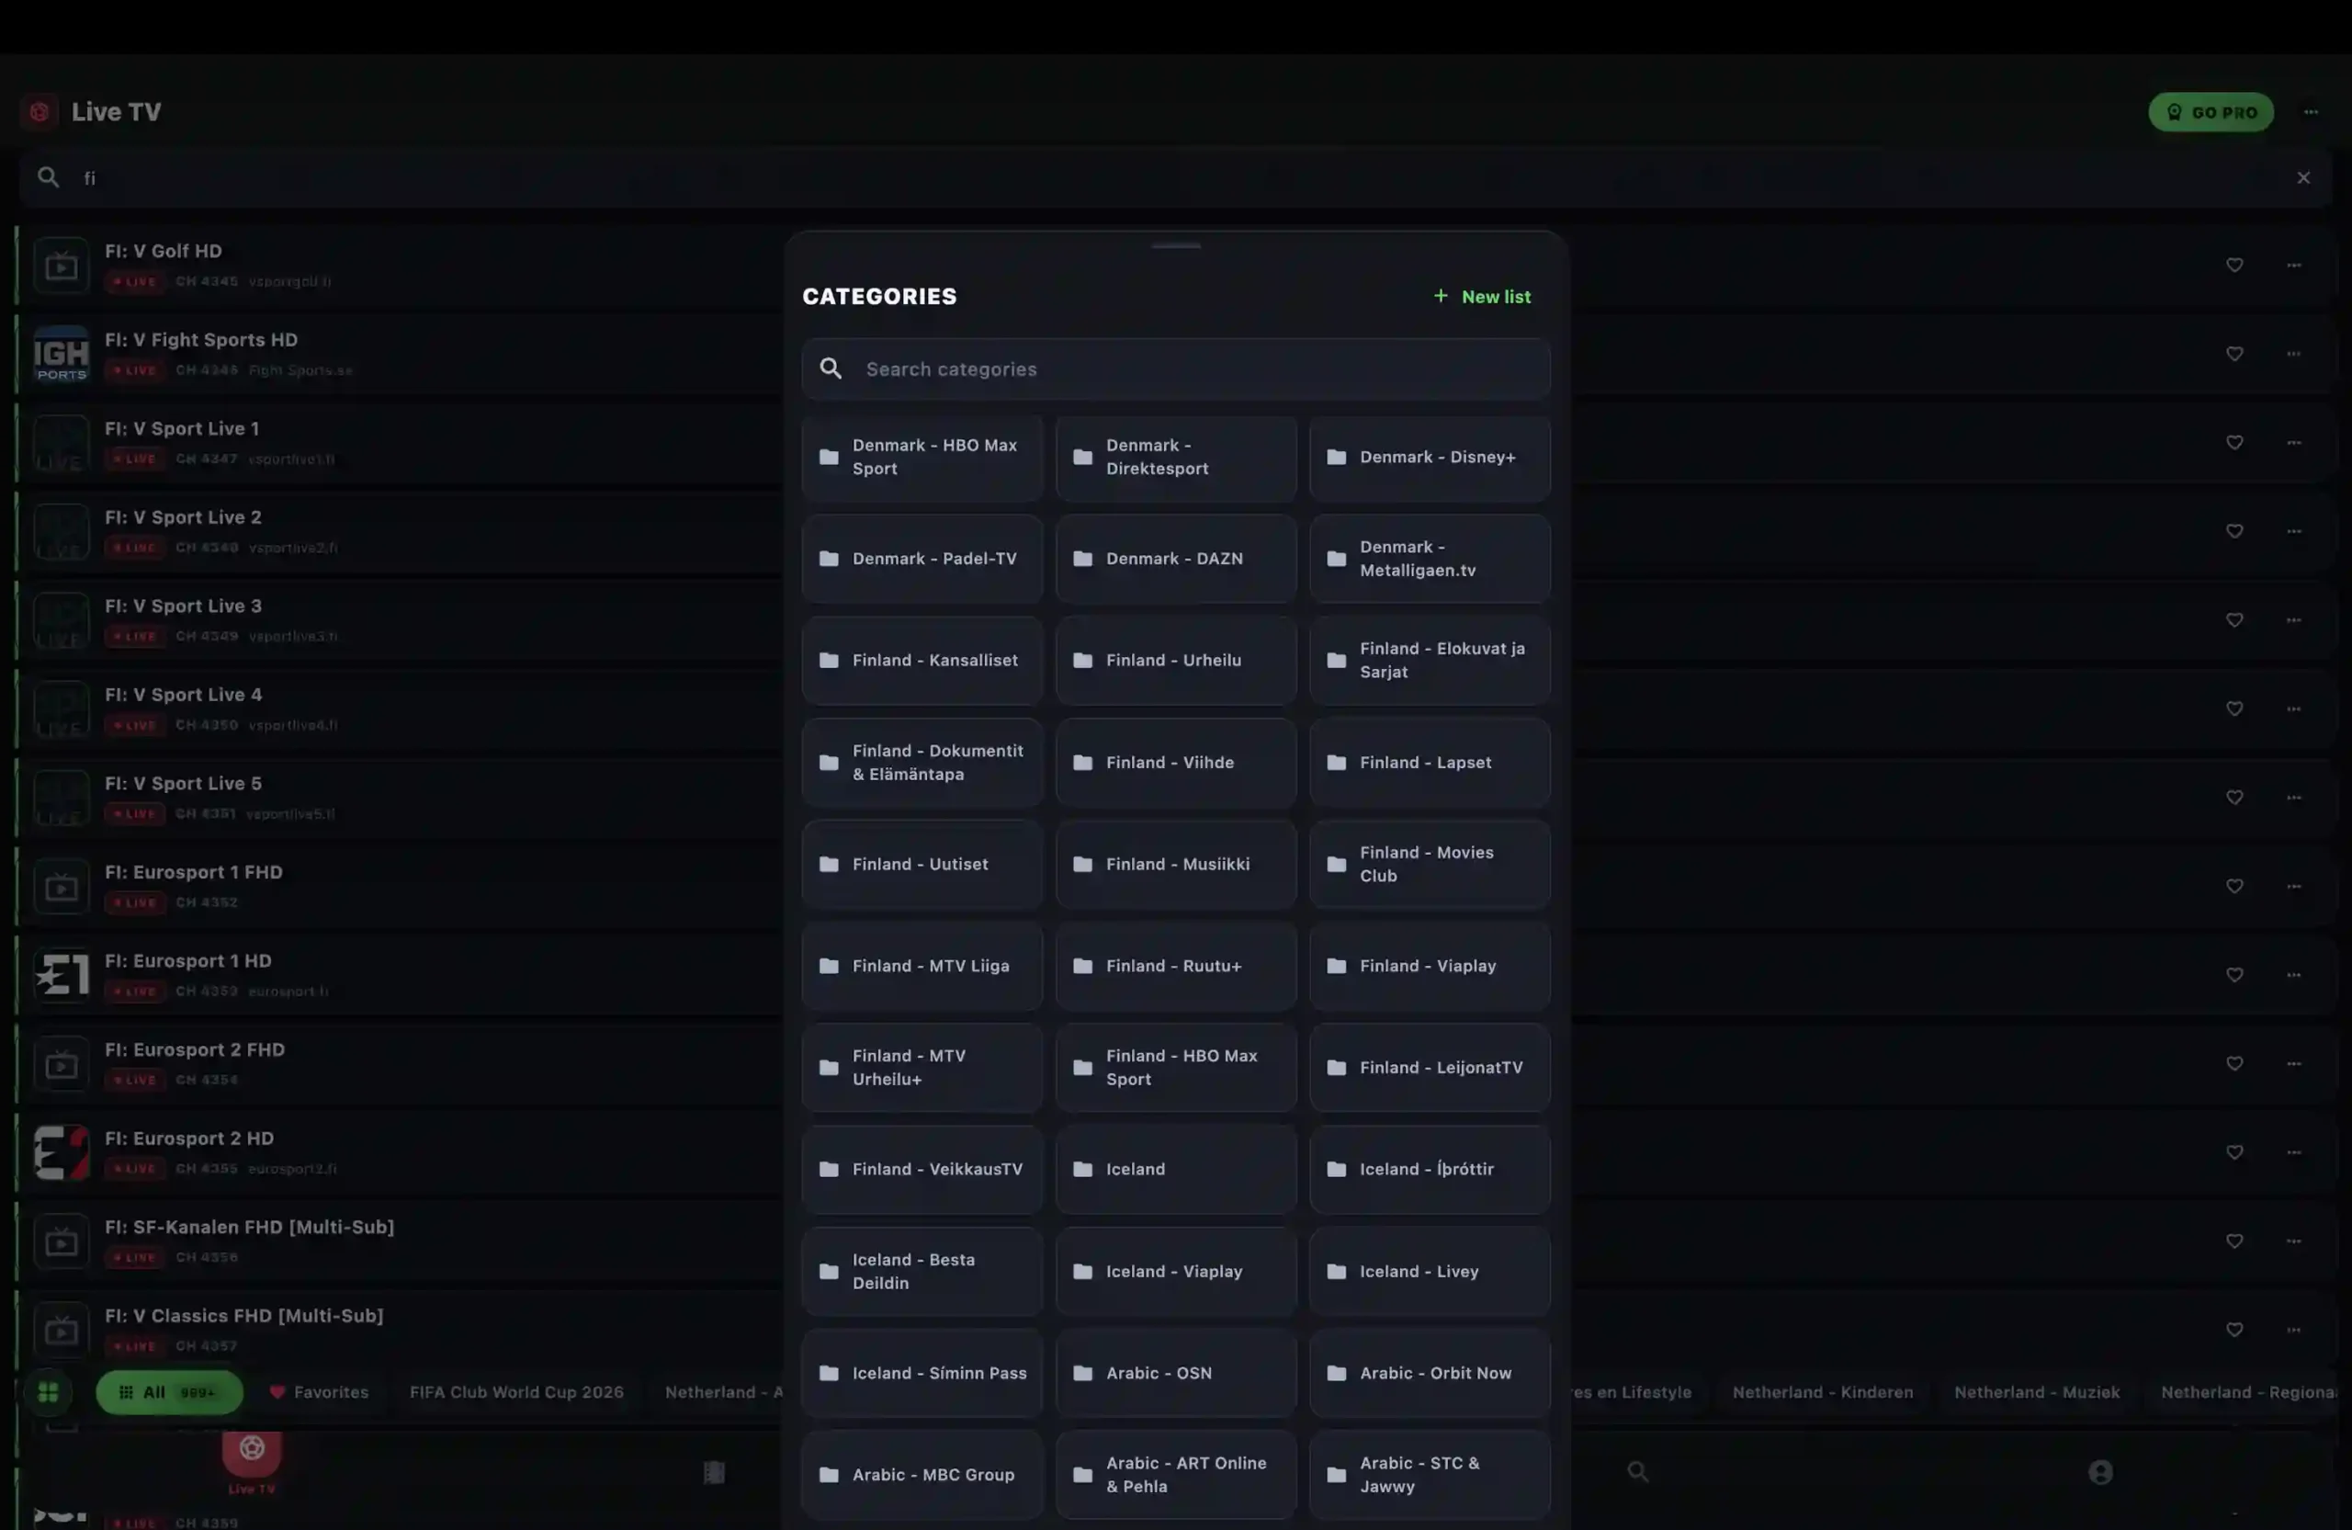The width and height of the screenshot is (2352, 1530).
Task: Click the GO PRO upgrade button
Action: pos(2210,112)
